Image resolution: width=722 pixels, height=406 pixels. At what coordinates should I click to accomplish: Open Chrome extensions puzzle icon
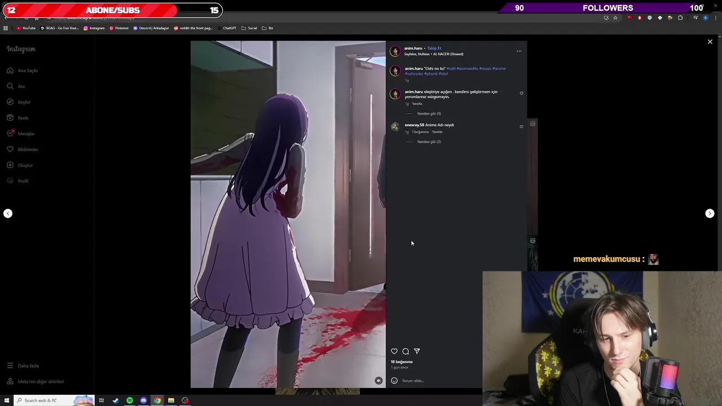coord(680,18)
